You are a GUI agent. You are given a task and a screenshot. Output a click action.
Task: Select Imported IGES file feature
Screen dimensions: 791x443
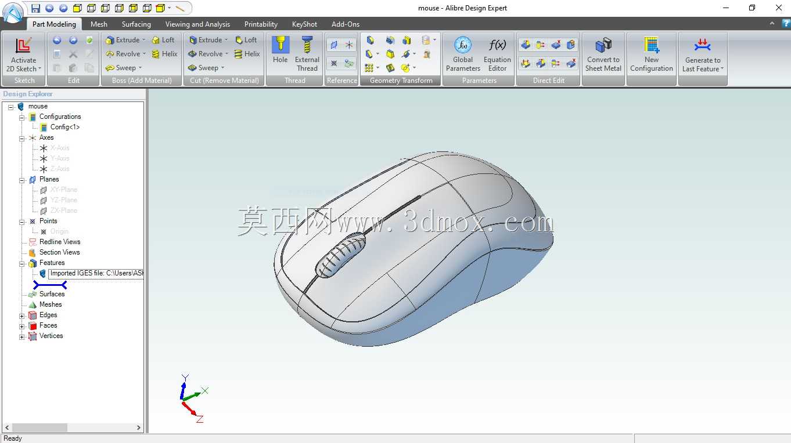pyautogui.click(x=96, y=273)
